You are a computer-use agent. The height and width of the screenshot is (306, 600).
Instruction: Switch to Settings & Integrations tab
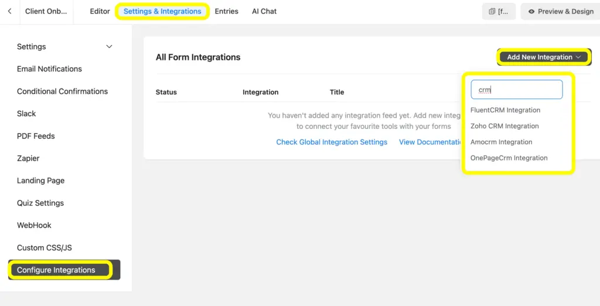(162, 11)
